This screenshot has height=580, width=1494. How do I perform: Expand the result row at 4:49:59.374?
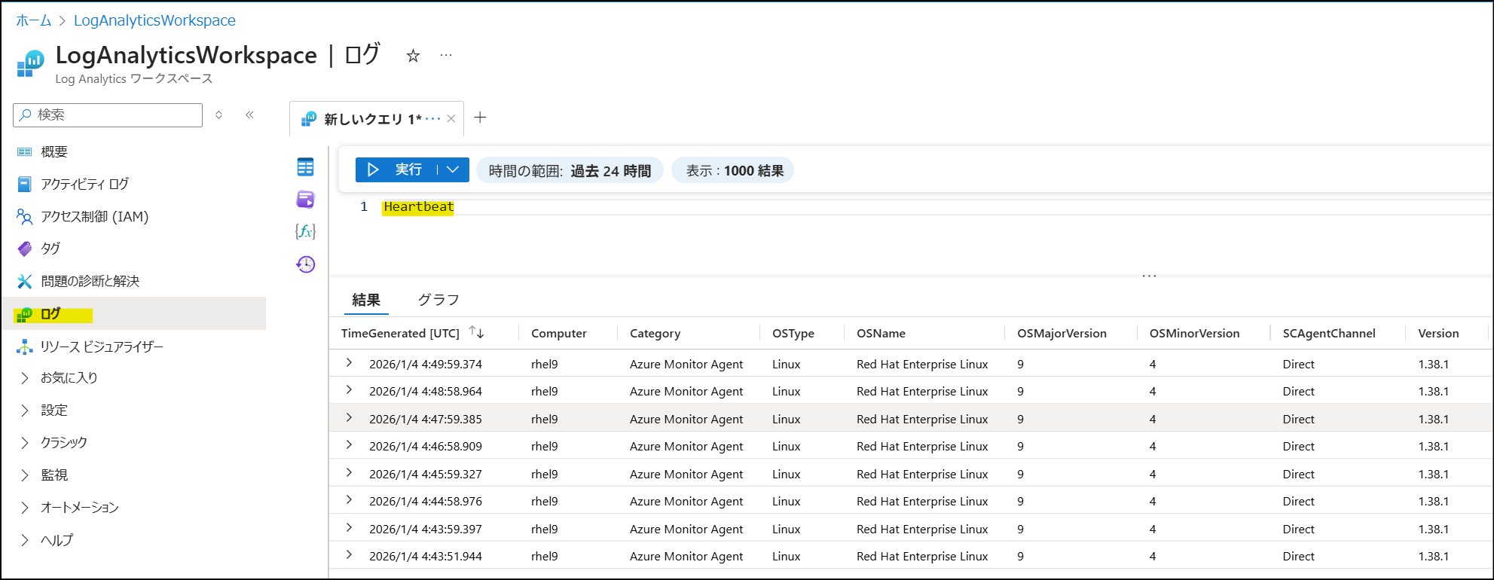tap(349, 363)
